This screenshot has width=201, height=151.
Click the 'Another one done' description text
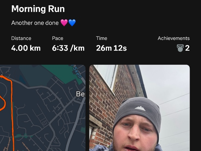(35, 23)
